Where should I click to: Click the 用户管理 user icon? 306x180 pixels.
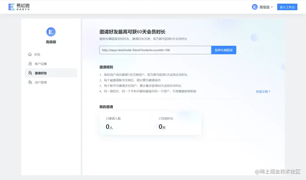click(x=30, y=82)
